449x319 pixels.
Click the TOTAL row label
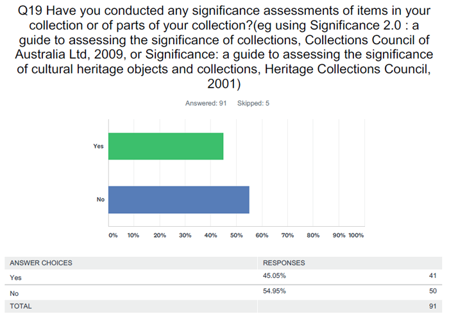pyautogui.click(x=21, y=306)
